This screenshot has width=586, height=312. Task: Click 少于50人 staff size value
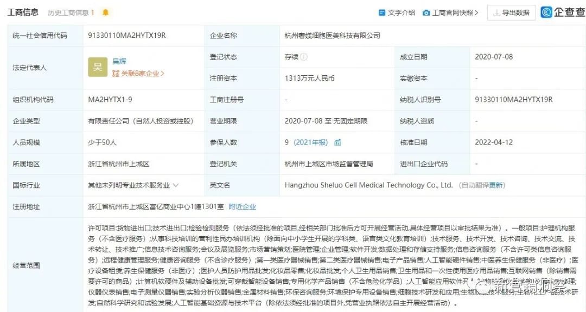point(102,142)
